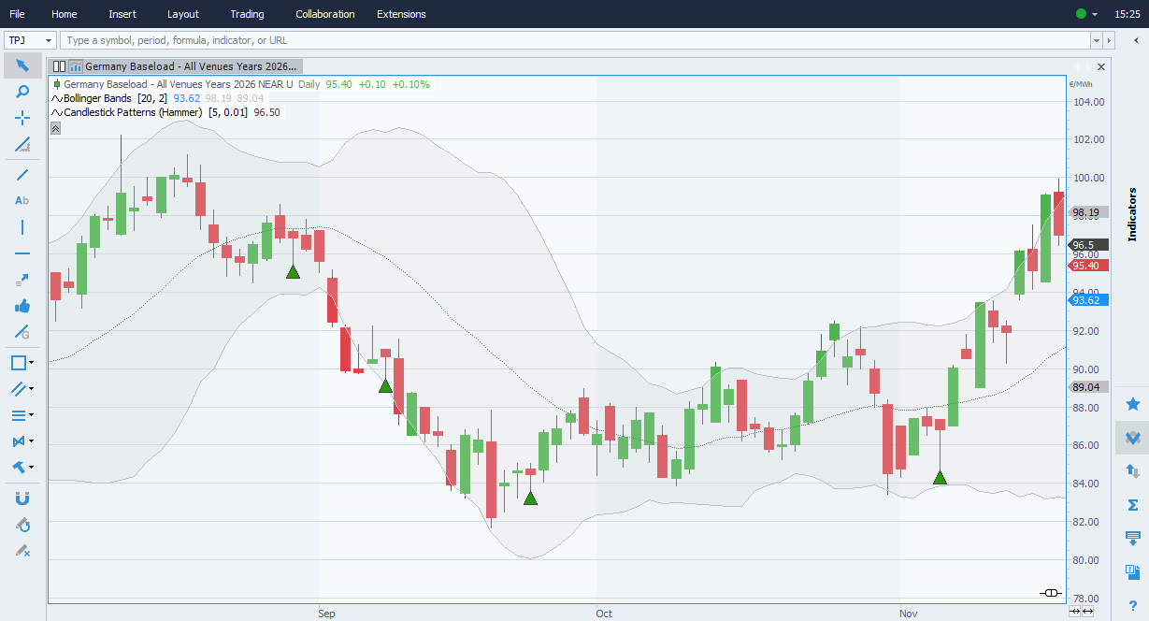1149x621 pixels.
Task: Pick the Text annotation tool (Ab)
Action: tap(22, 200)
